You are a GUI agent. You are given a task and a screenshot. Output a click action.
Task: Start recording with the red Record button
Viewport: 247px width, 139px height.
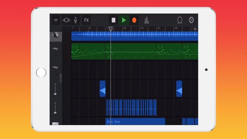coord(134,20)
